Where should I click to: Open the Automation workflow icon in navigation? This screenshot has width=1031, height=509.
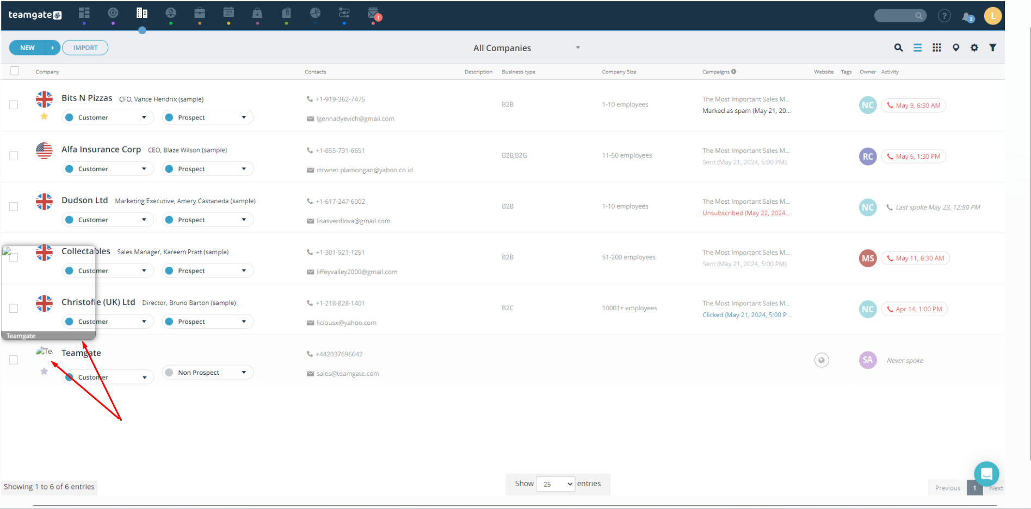344,13
